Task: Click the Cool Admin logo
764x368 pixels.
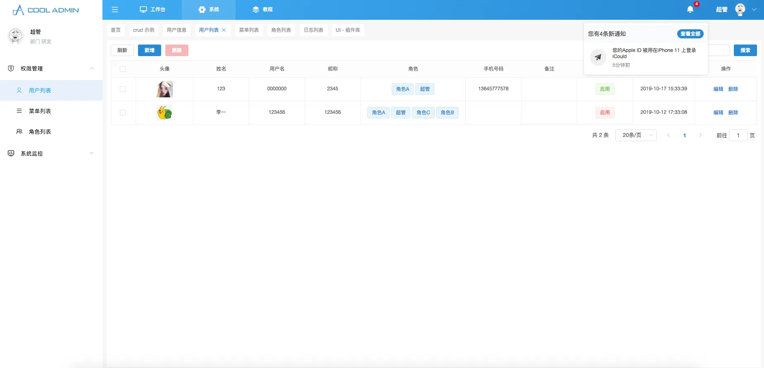Action: [45, 10]
